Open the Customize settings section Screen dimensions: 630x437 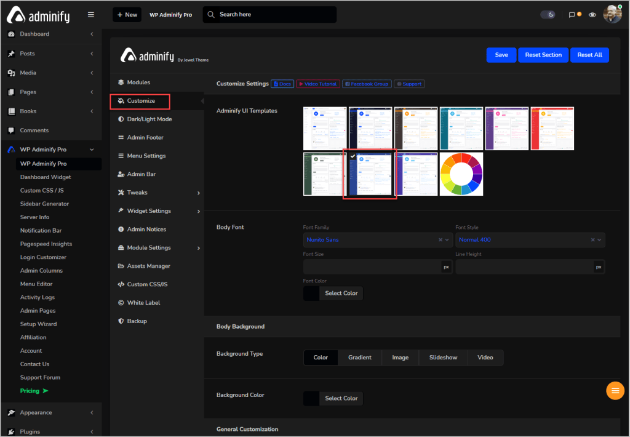(x=140, y=101)
